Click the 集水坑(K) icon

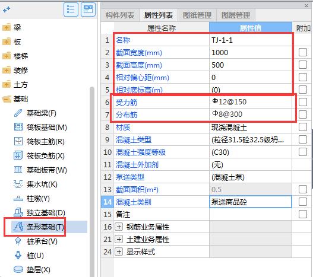[18, 184]
